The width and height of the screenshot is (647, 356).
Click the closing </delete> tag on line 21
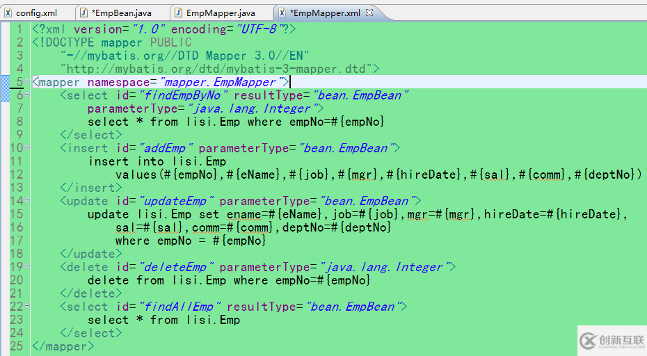90,293
